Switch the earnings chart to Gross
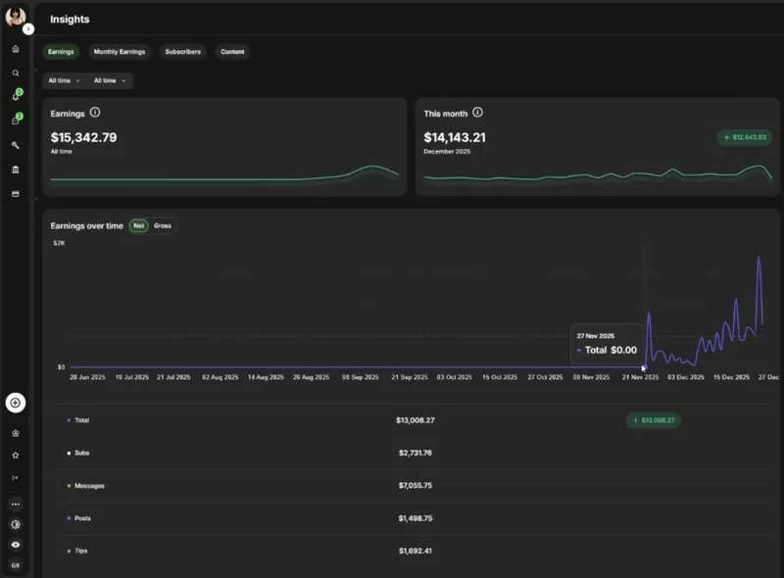 click(163, 225)
